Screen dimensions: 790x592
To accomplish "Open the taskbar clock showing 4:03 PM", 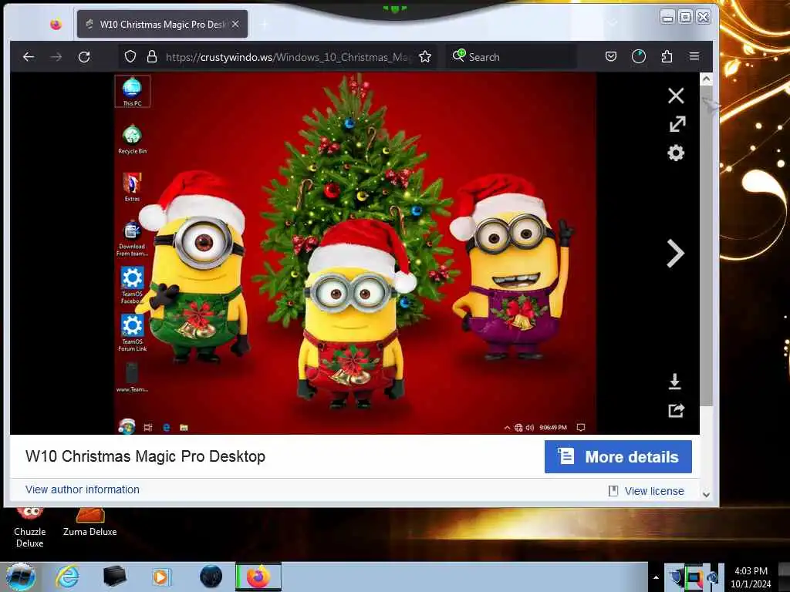I will (x=751, y=577).
